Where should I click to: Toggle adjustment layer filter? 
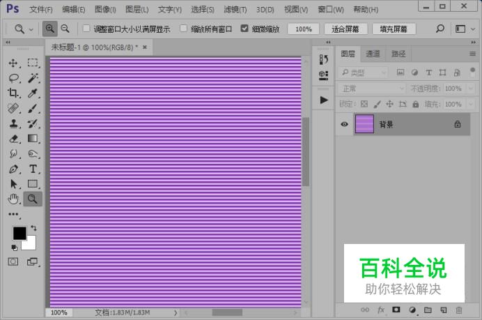[414, 73]
